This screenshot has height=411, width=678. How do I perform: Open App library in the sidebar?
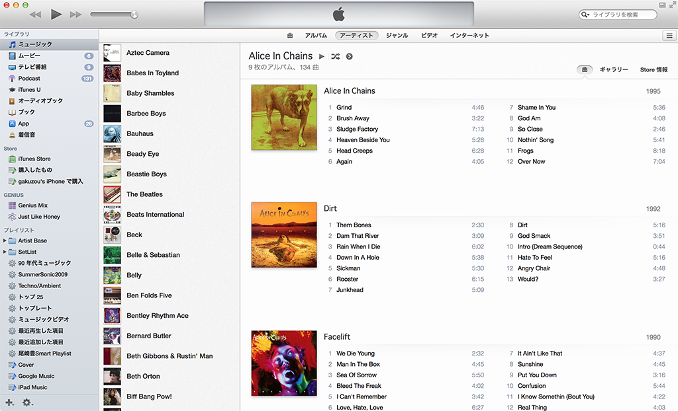(49, 124)
